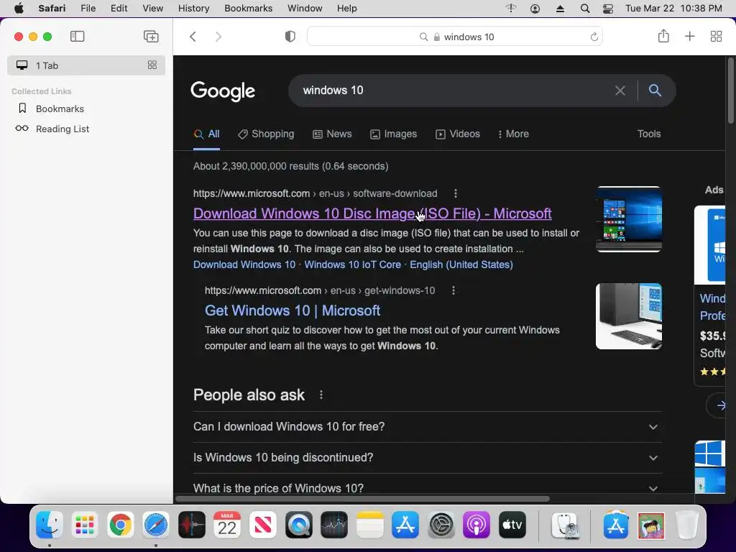Hide the Safari sidebar
Viewport: 736px width, 552px height.
[x=77, y=37]
